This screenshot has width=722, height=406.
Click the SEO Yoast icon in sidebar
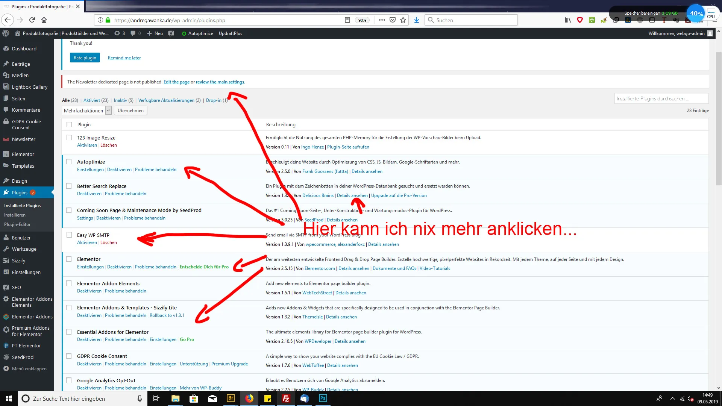6,287
